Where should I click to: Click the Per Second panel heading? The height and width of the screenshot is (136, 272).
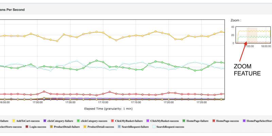[12, 10]
